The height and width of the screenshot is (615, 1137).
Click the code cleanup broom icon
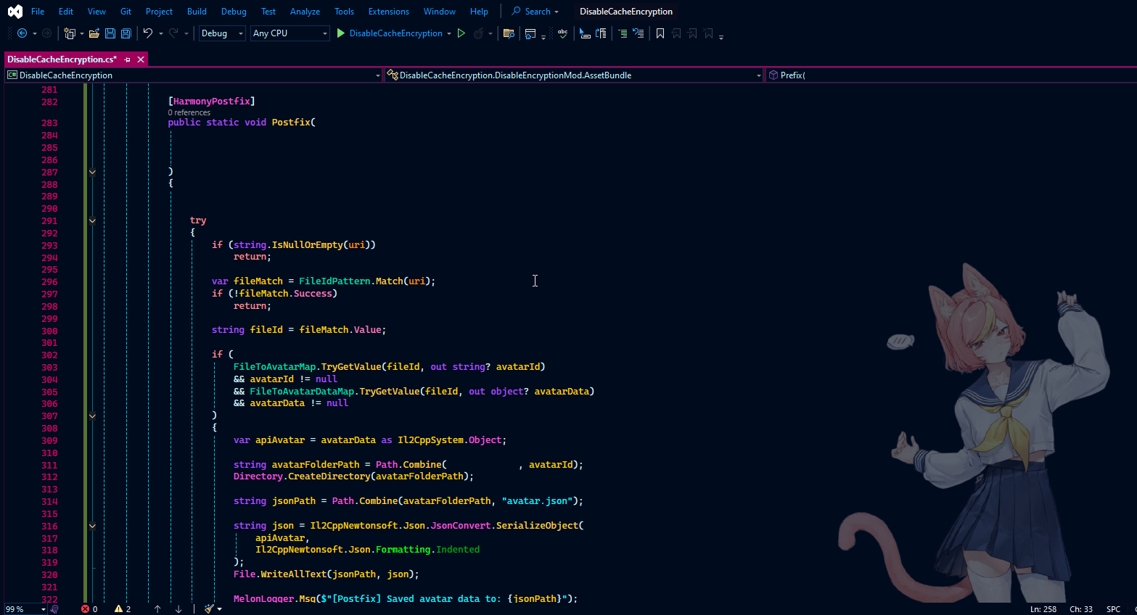209,609
